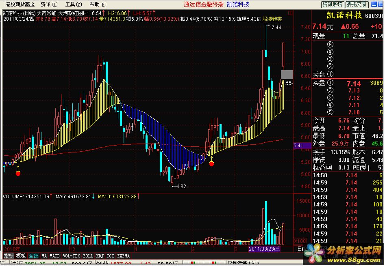Viewport: 385px width, 266px height.
Task: Click the first red buy signal dot in 2010
Action: pyautogui.click(x=18, y=174)
